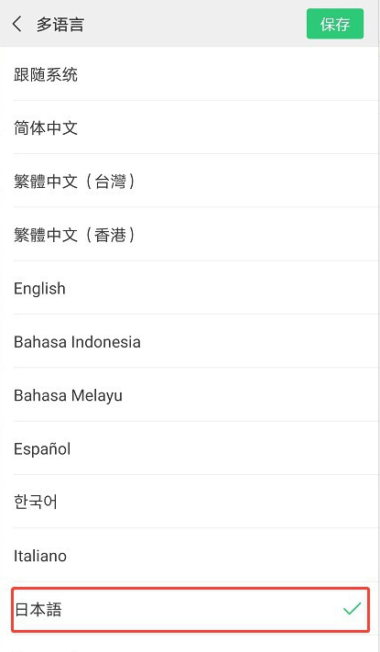This screenshot has width=380, height=652.
Task: Click the green checkmark beside 日本語
Action: click(x=352, y=609)
